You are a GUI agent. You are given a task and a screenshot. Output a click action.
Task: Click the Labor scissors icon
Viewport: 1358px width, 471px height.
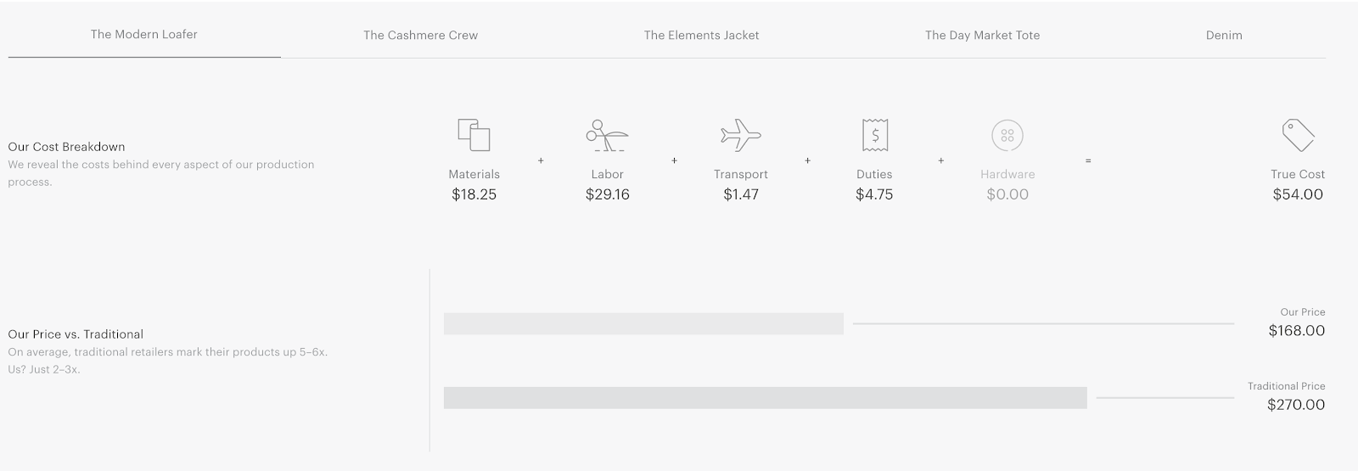click(607, 135)
